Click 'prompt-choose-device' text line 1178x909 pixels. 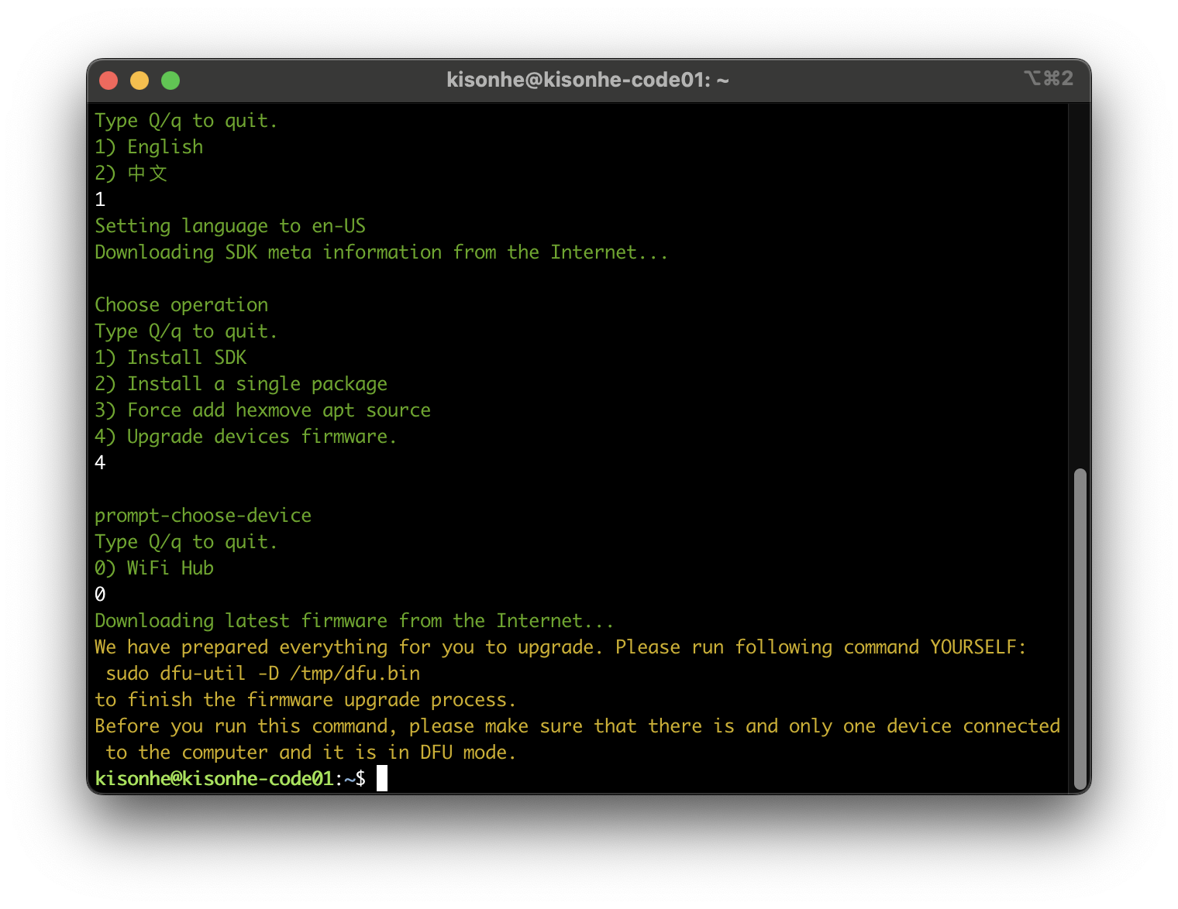coord(203,516)
